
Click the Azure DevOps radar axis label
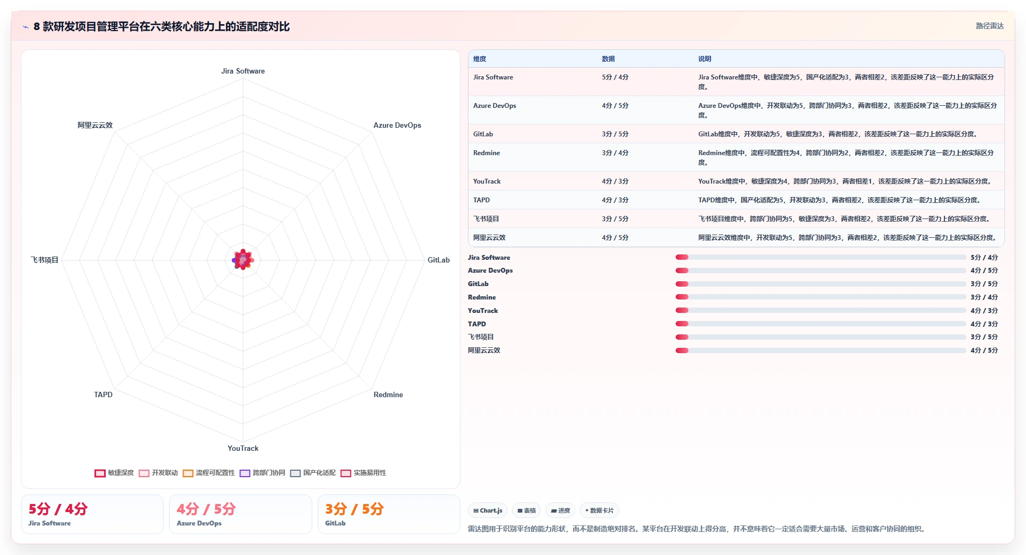pyautogui.click(x=397, y=125)
